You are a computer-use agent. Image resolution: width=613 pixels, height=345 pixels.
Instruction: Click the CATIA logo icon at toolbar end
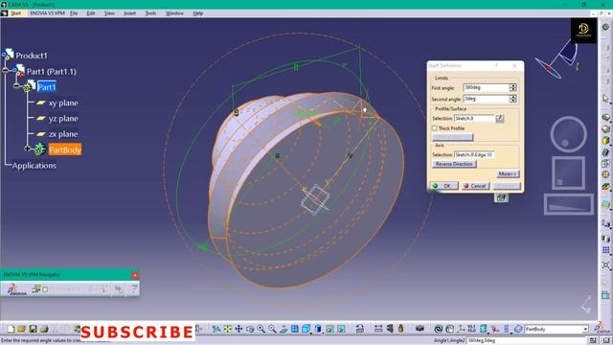click(x=603, y=329)
